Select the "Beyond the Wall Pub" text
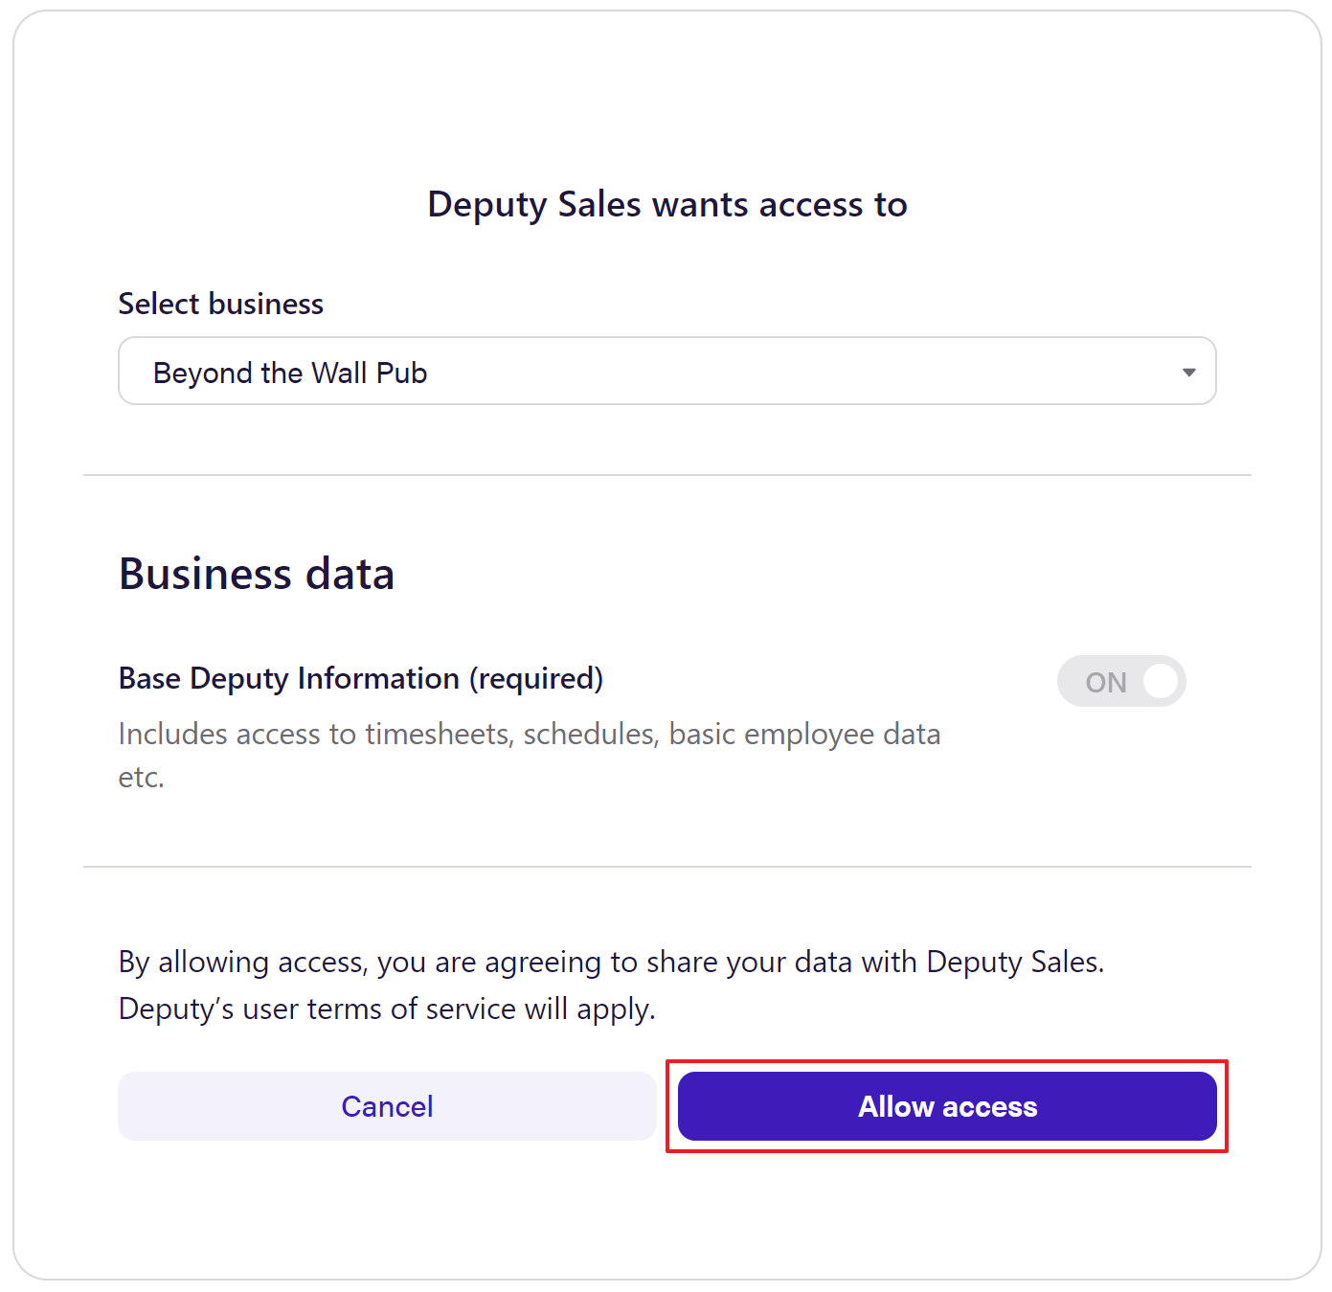This screenshot has height=1292, width=1332. tap(290, 373)
